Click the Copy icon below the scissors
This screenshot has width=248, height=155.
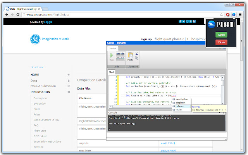[137, 58]
